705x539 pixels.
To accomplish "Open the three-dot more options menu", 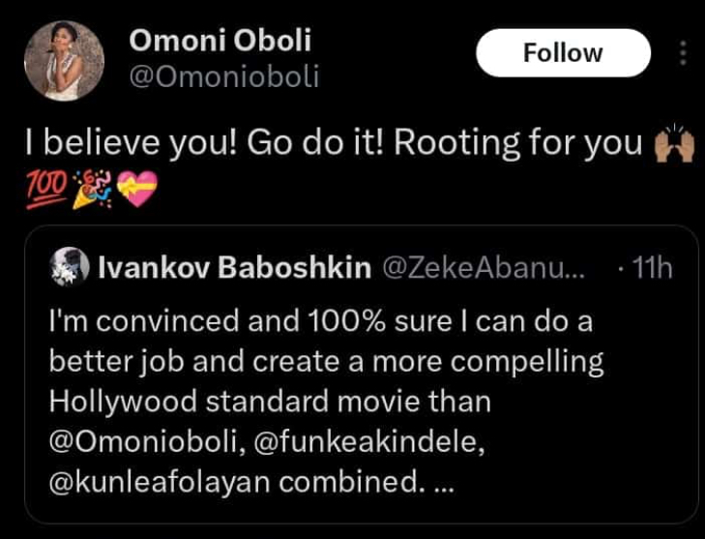I will [684, 53].
